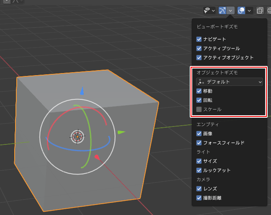Expand the overlays dropdown arrow
Viewport: 271px width, 215px height.
point(250,10)
